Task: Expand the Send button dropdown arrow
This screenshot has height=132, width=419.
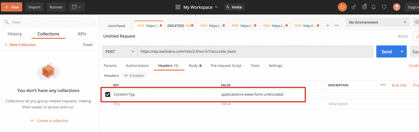Action: point(402,51)
